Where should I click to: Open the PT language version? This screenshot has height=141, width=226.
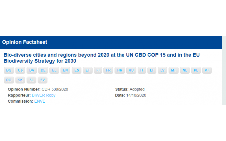tap(207, 70)
